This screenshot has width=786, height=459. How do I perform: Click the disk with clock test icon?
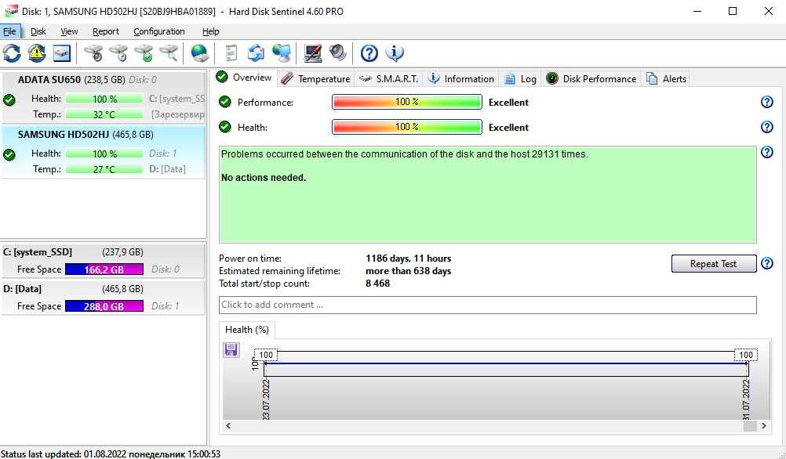(118, 53)
